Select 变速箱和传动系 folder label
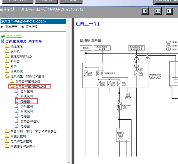Image resolution: width=178 pixels, height=164 pixels. click(x=21, y=56)
